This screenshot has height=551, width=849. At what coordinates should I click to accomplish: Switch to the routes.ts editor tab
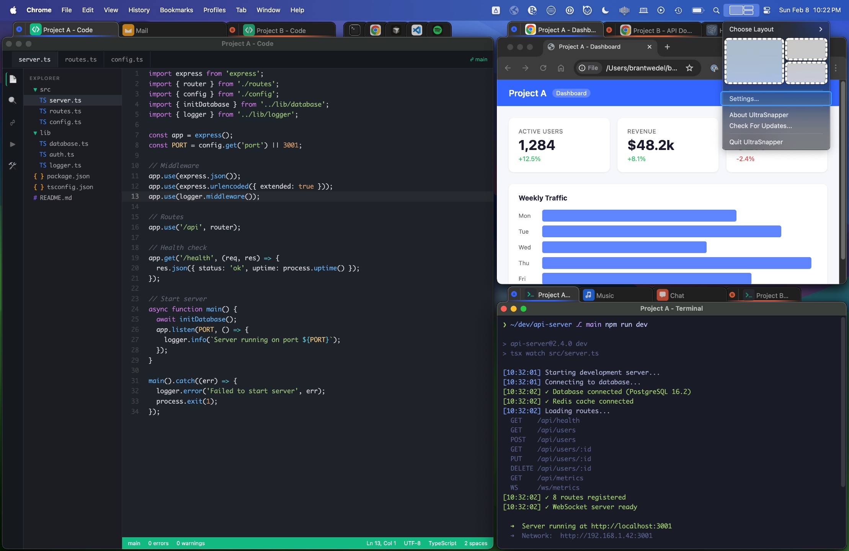(x=81, y=59)
